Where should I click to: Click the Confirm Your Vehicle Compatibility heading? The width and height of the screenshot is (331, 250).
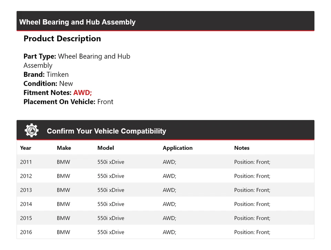click(106, 131)
